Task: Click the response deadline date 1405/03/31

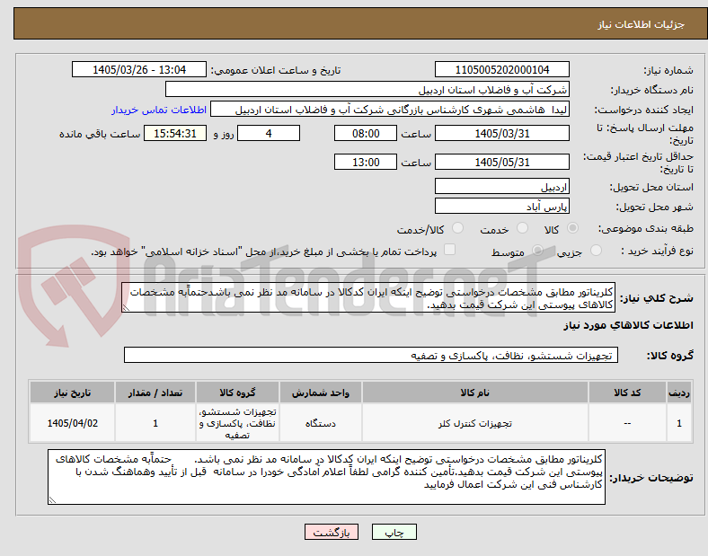Action: pyautogui.click(x=502, y=134)
